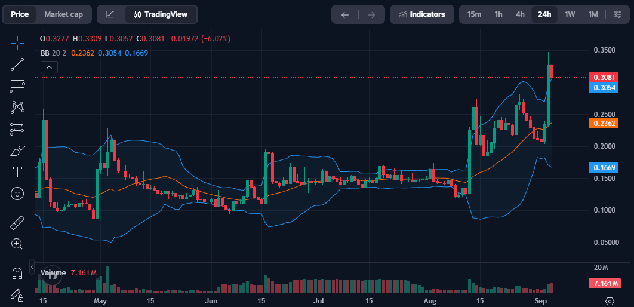The image size is (634, 307).
Task: Click the lower band label 0.1669
Action: coord(604,167)
